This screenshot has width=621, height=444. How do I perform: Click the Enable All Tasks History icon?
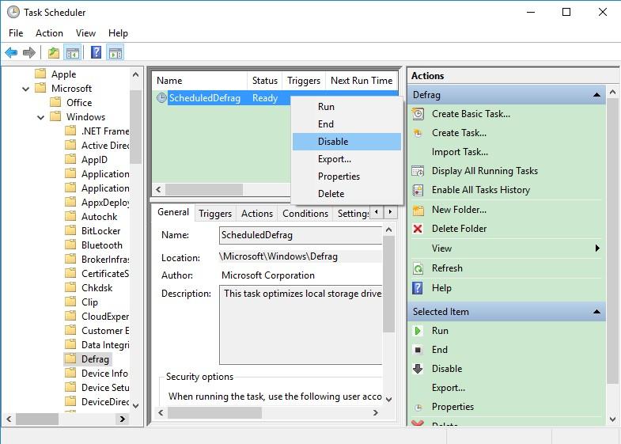tap(418, 190)
